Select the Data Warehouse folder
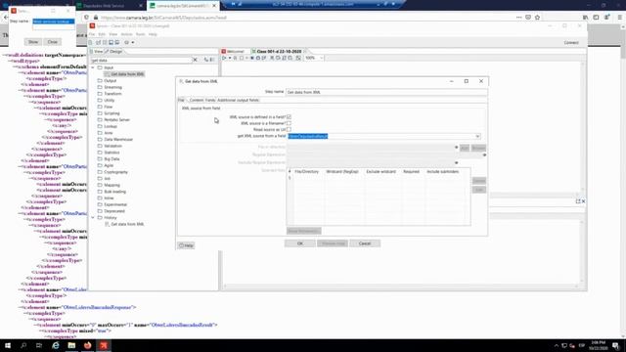The height and width of the screenshot is (352, 626). click(118, 140)
